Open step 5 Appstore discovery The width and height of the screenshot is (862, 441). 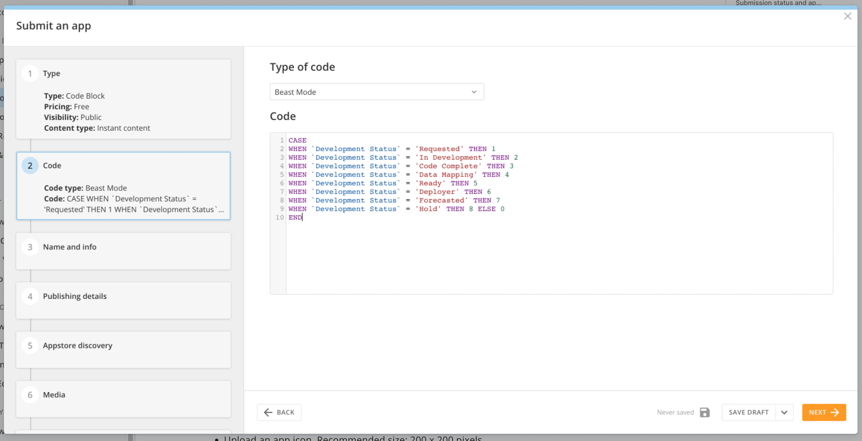coord(124,350)
